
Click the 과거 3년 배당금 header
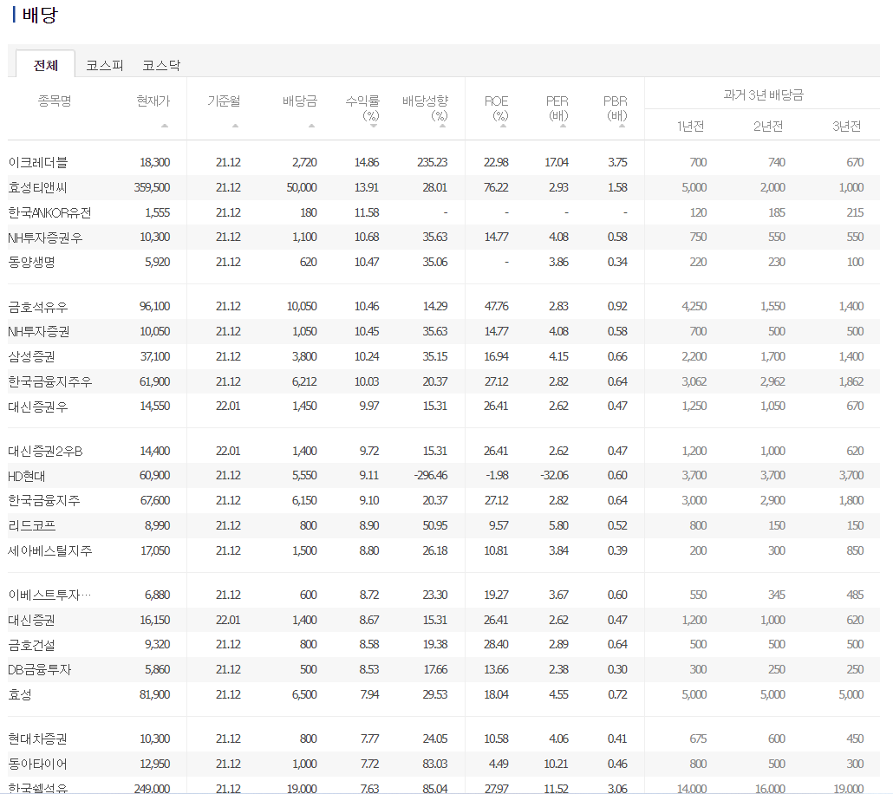pos(763,94)
